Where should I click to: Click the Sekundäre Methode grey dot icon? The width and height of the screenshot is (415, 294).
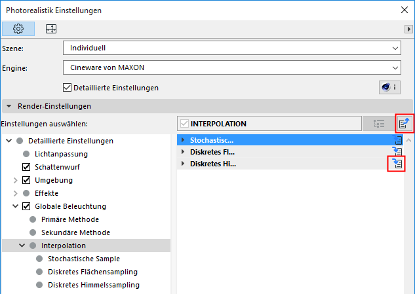33,232
